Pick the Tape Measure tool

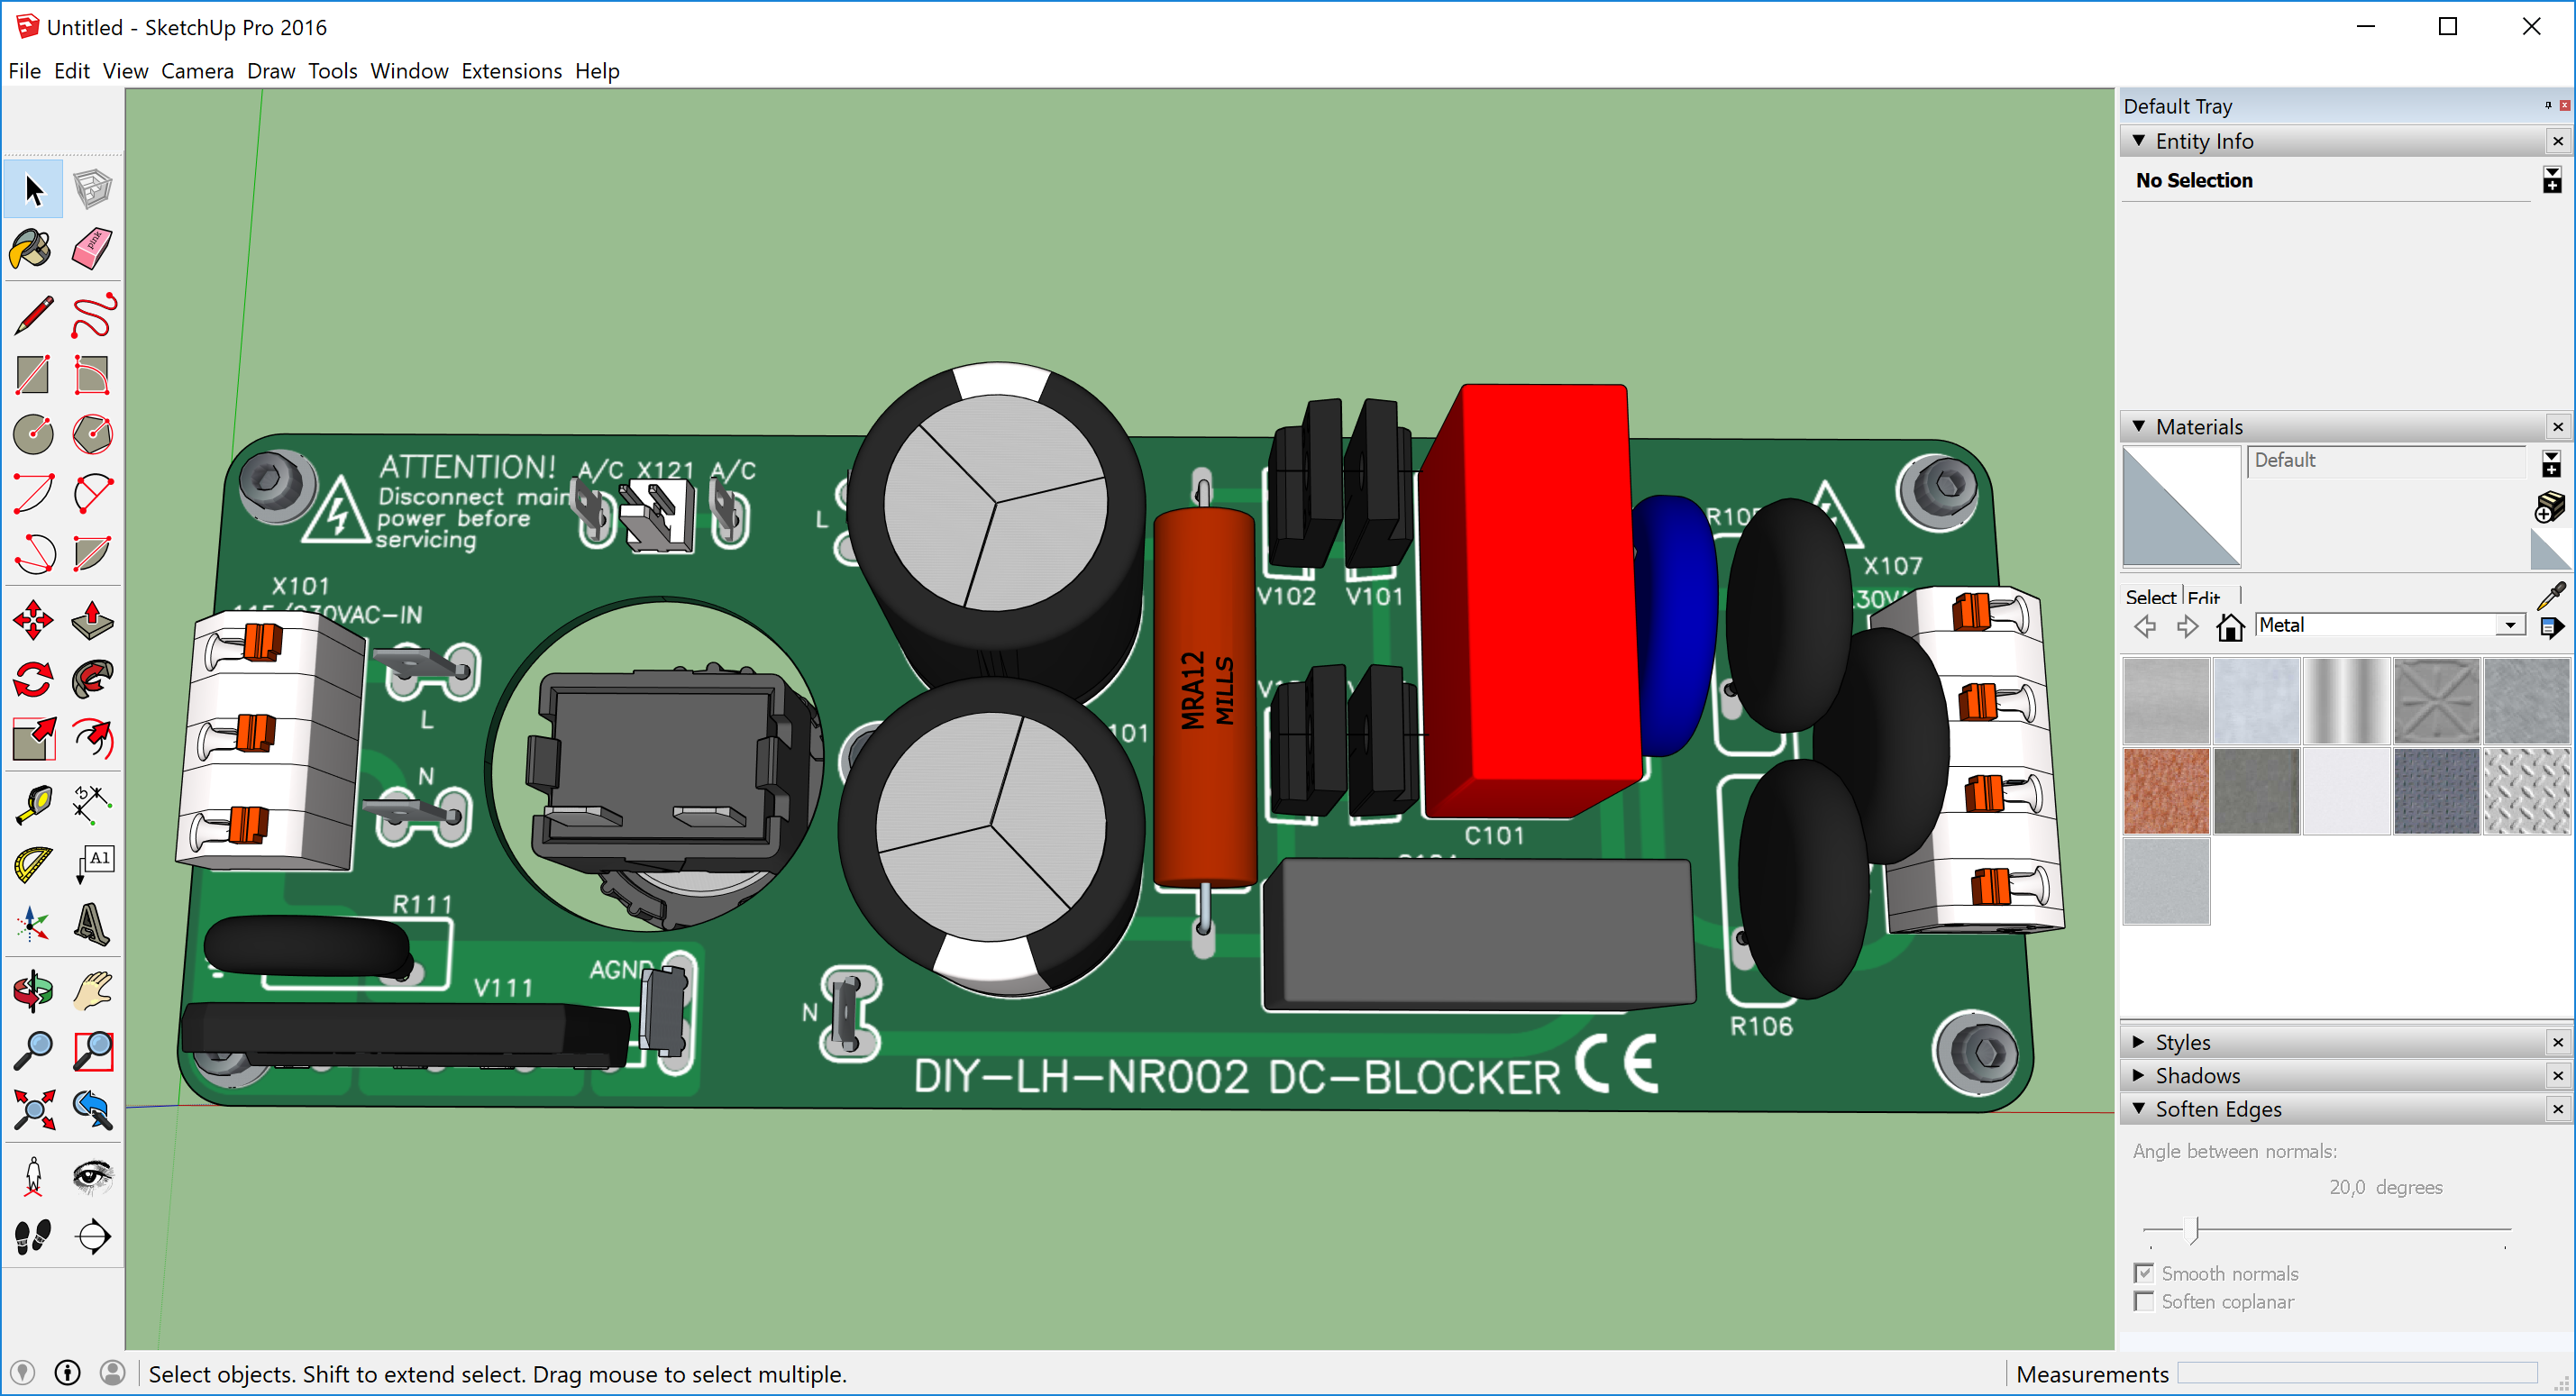pyautogui.click(x=33, y=805)
